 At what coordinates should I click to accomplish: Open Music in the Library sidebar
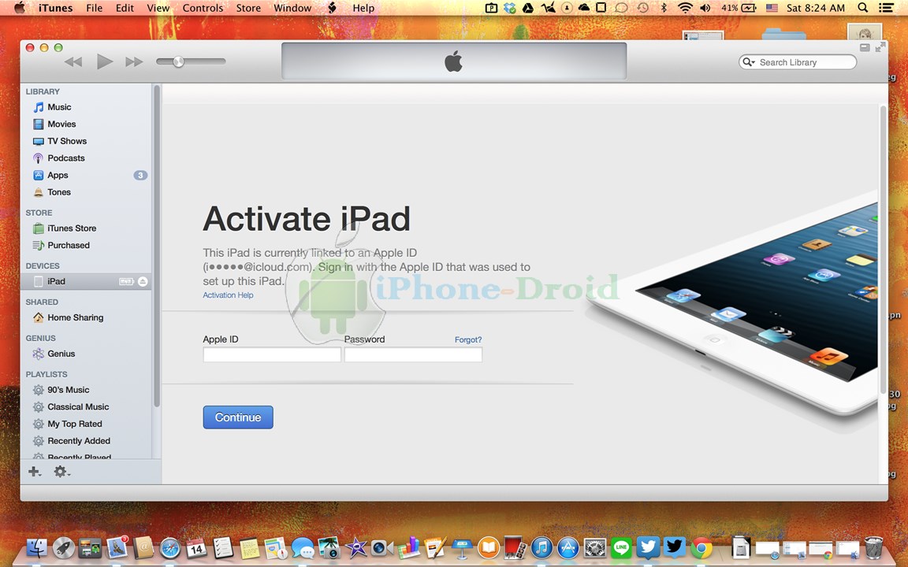point(58,107)
